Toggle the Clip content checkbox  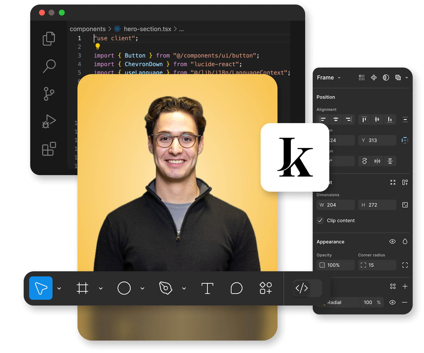pyautogui.click(x=320, y=220)
